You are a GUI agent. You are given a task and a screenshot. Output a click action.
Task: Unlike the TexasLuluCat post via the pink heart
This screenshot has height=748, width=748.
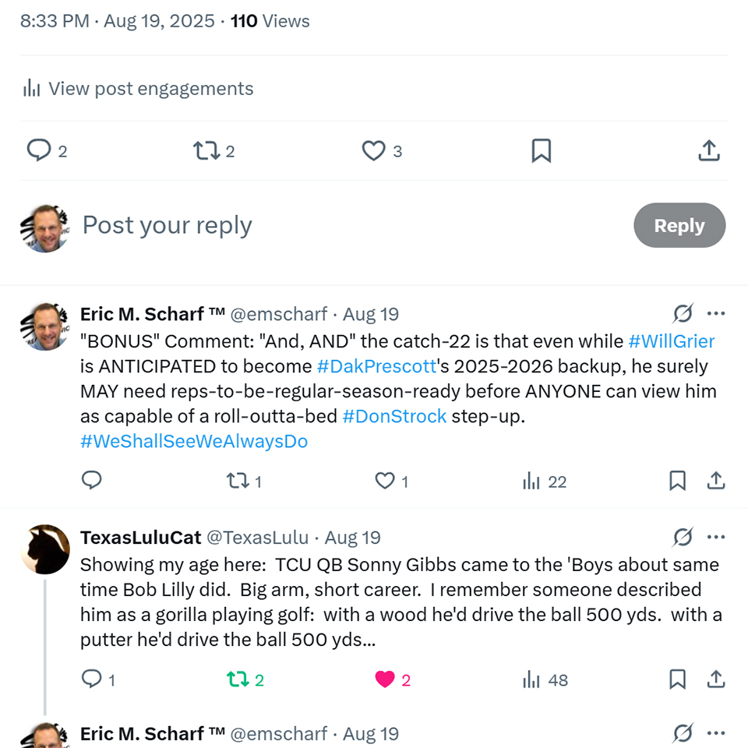click(x=385, y=679)
